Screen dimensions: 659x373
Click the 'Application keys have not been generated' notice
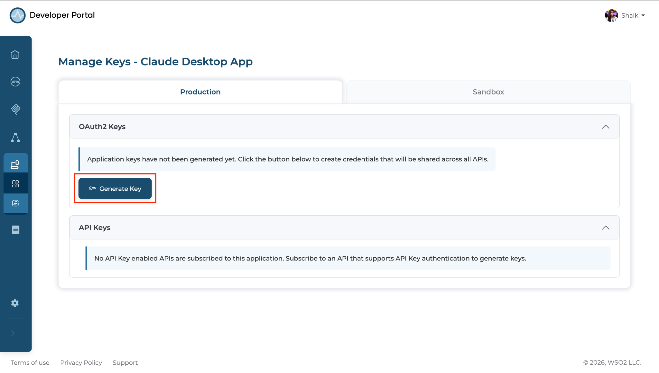point(287,159)
